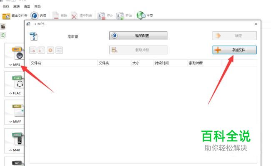Viewport: 271px width, 166px height.
Task: Choose the WV format tile in sidebar
Action: [x=15, y=162]
